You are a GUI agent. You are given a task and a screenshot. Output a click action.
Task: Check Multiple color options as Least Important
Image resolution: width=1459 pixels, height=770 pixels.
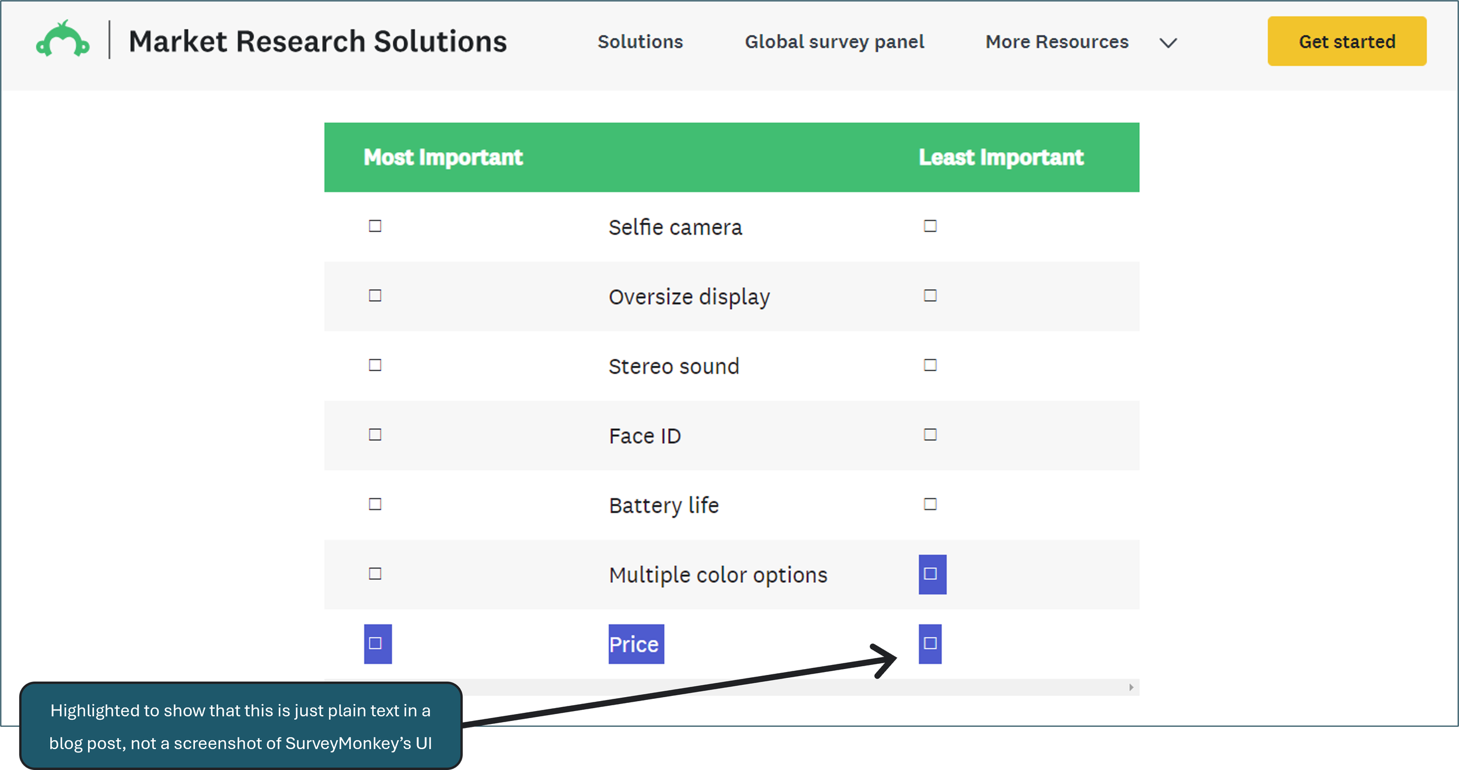931,574
